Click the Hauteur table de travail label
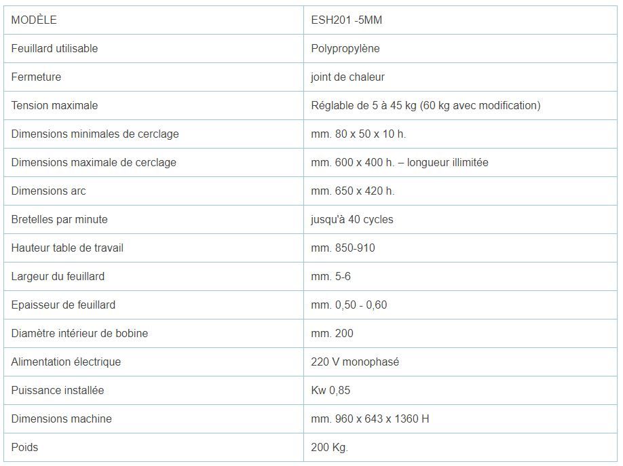The width and height of the screenshot is (623, 466). click(67, 248)
